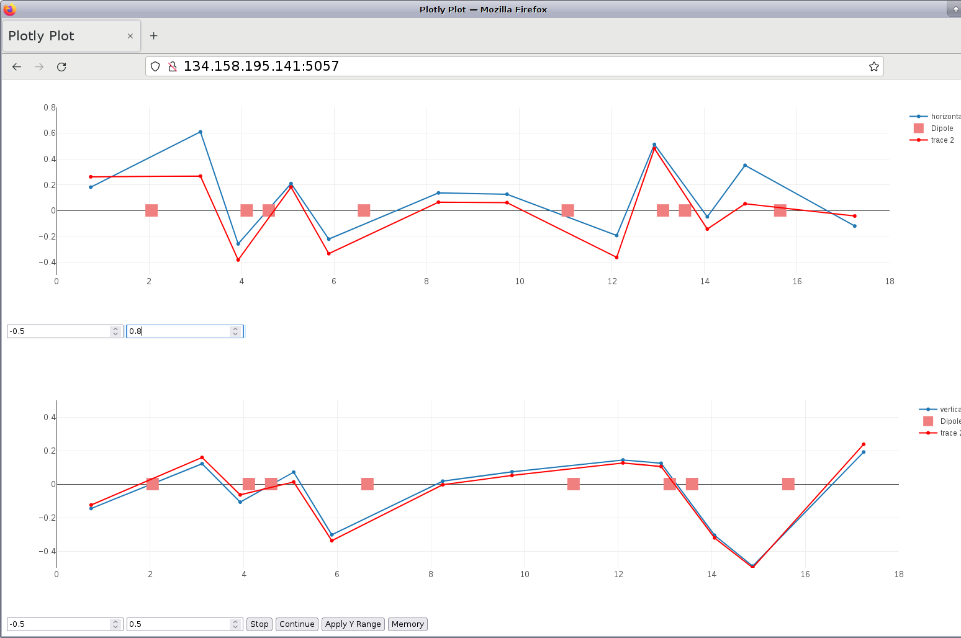Click the tracking protection shield icon

[156, 66]
